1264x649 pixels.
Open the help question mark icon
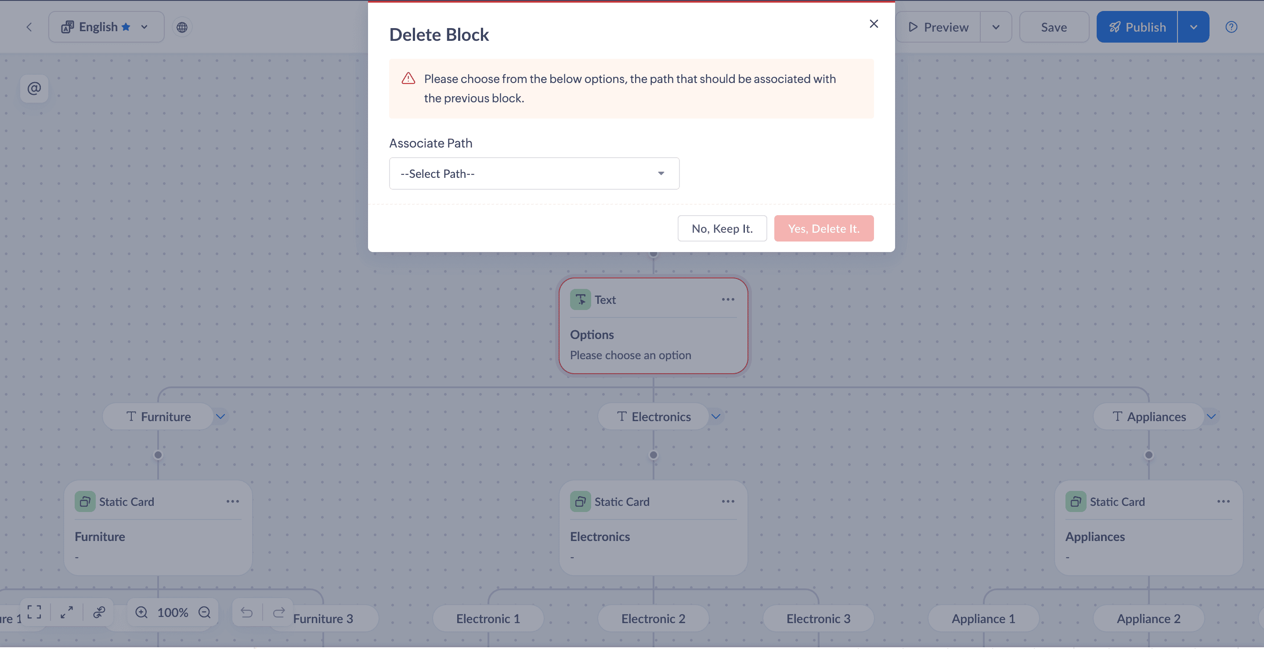[x=1231, y=27]
